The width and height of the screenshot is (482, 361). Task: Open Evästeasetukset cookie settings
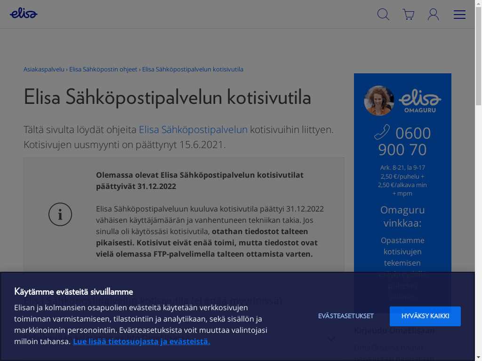click(346, 316)
